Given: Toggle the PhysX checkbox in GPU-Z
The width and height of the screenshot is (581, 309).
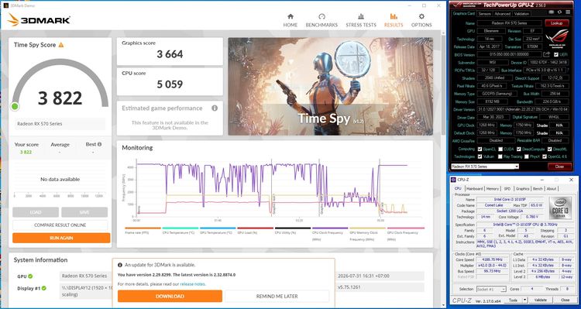Looking at the screenshot, I should [527, 156].
